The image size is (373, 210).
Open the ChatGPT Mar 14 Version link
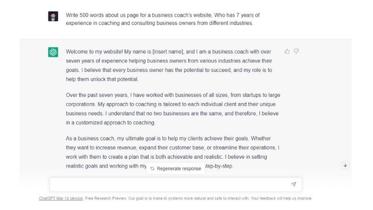click(x=61, y=198)
